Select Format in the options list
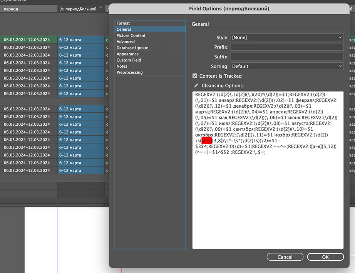Screen dimensions: 355x273 coord(150,23)
